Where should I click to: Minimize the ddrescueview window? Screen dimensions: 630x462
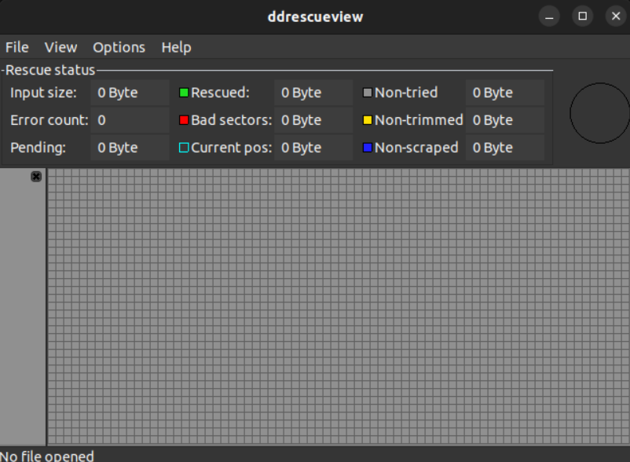(549, 16)
